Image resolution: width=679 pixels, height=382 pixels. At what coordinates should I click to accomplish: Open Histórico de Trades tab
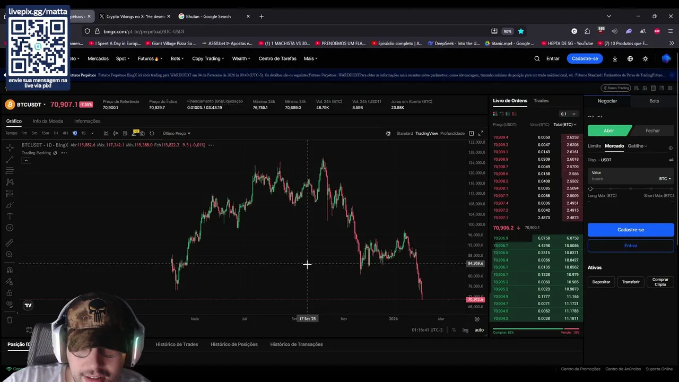click(x=177, y=344)
